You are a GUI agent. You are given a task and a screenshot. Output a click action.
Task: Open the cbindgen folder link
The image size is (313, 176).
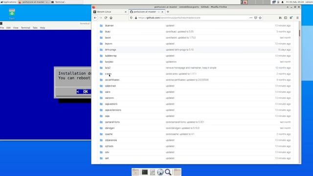pyautogui.click(x=110, y=128)
